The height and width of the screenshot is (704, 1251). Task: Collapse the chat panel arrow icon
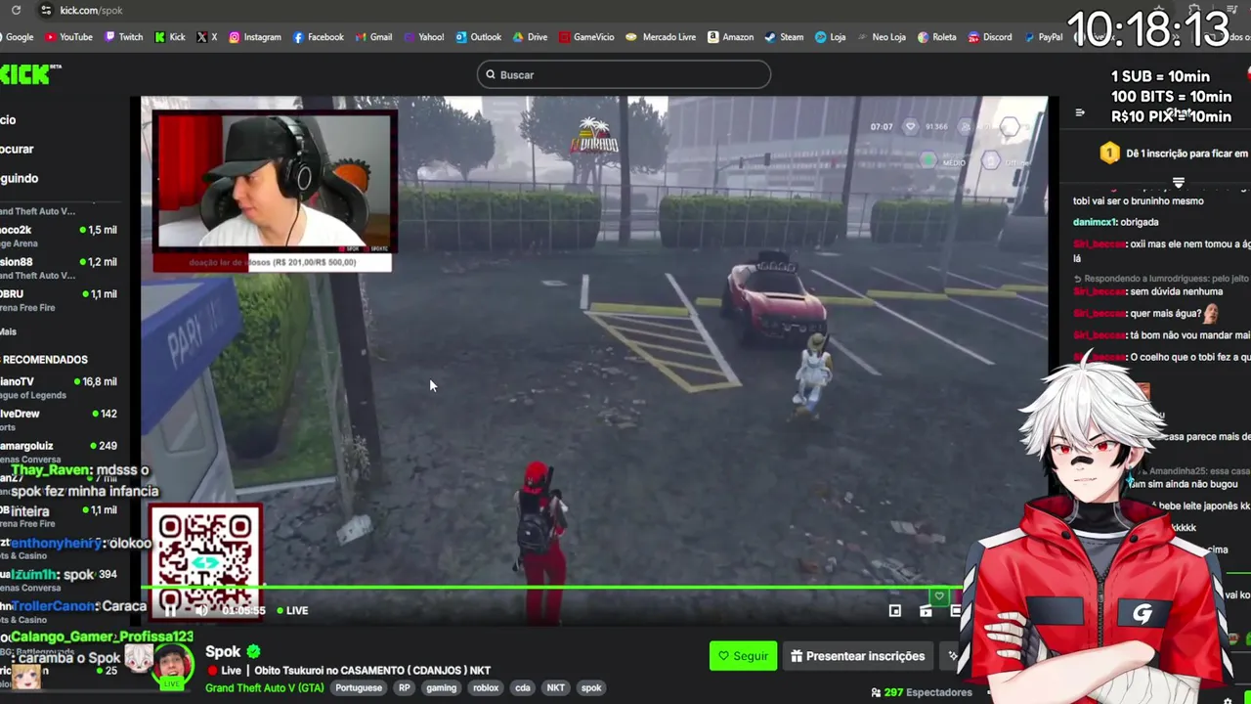pyautogui.click(x=1080, y=112)
